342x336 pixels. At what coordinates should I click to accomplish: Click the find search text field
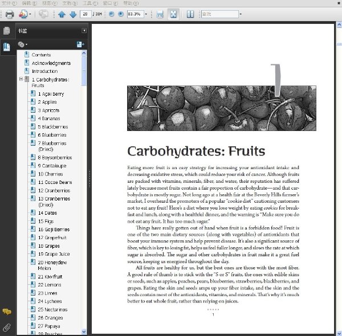click(219, 14)
